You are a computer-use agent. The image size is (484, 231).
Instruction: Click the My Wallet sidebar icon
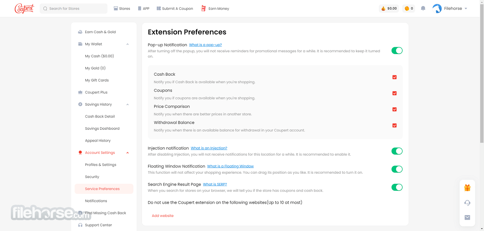80,44
